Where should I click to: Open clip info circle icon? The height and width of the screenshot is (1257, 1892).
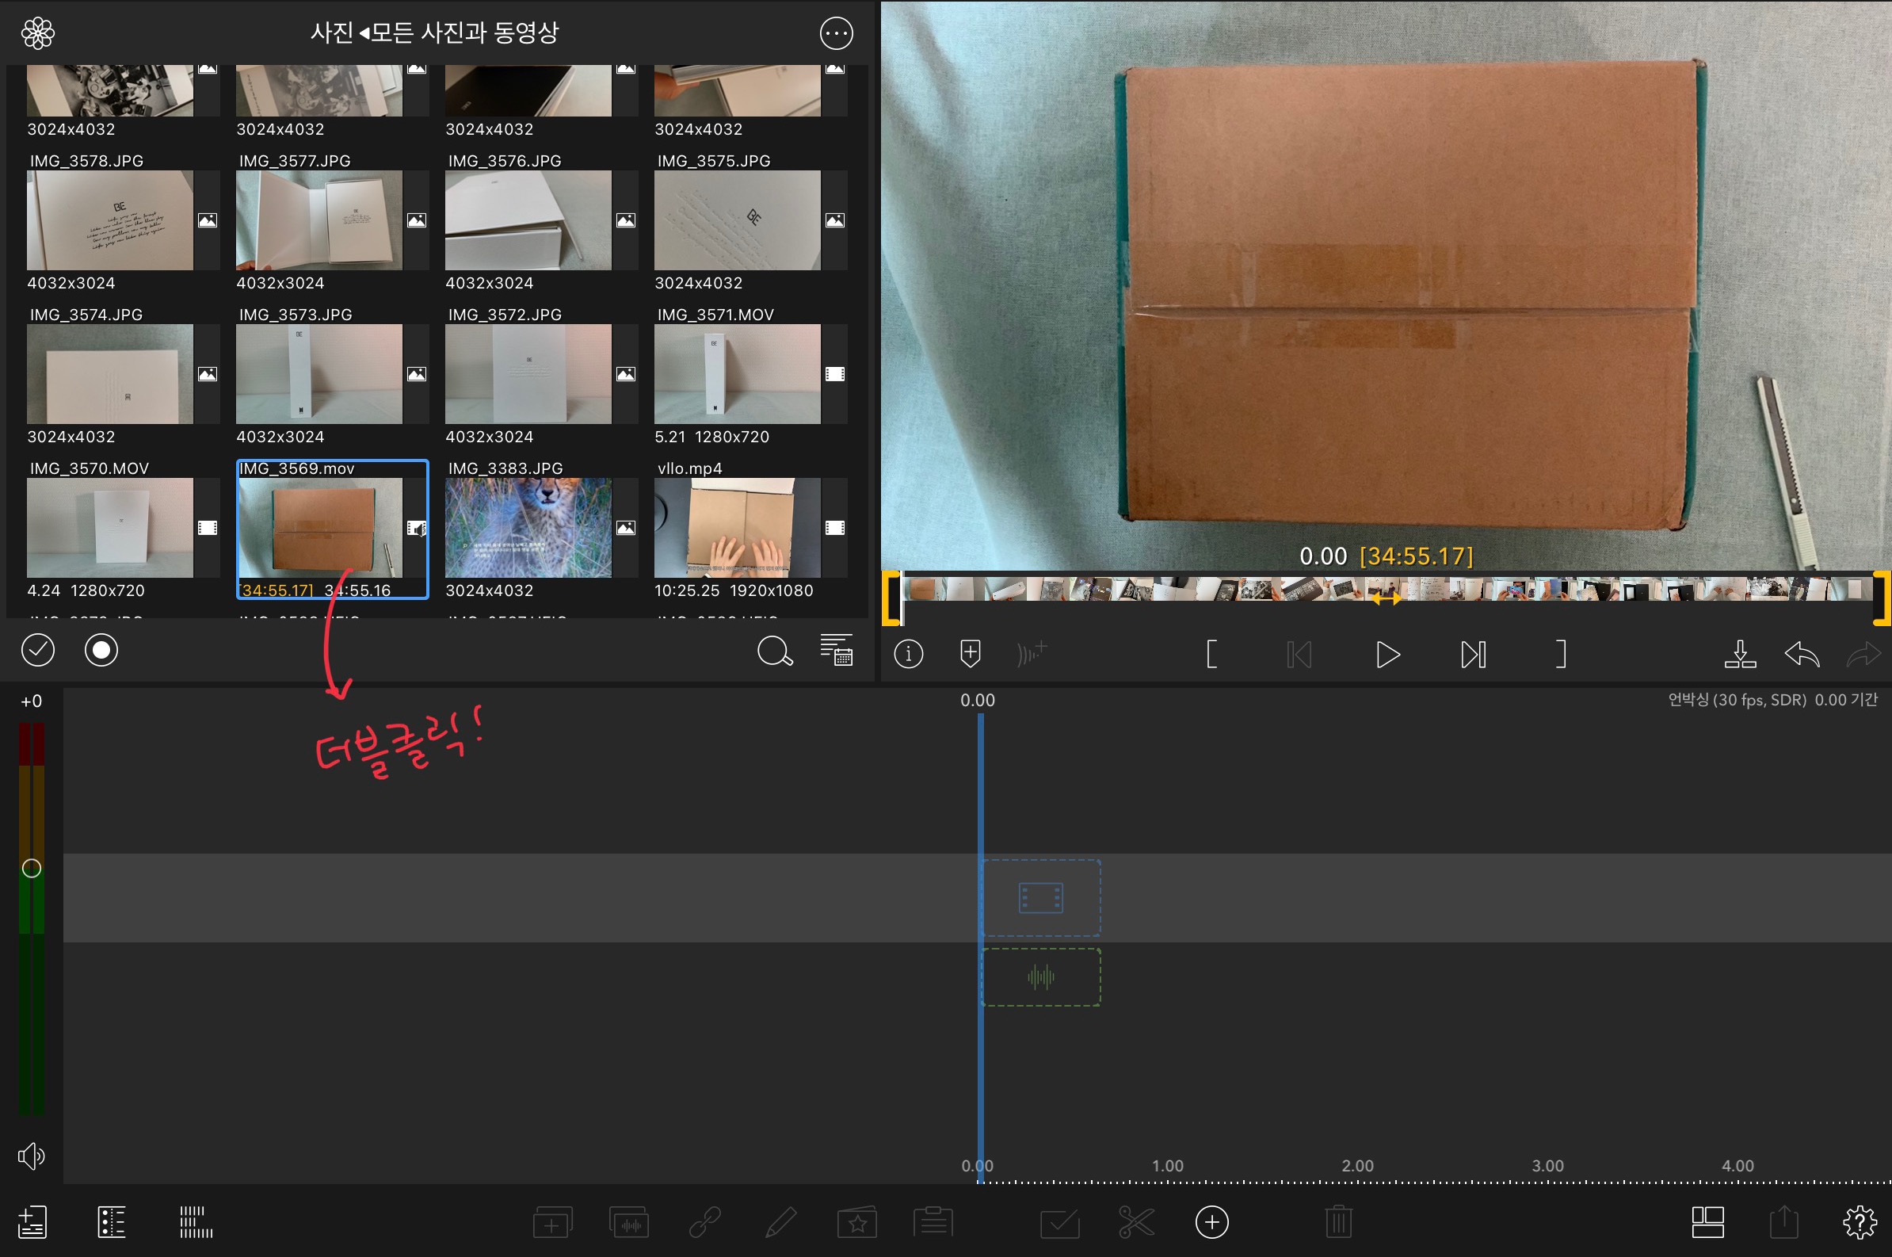pos(908,654)
